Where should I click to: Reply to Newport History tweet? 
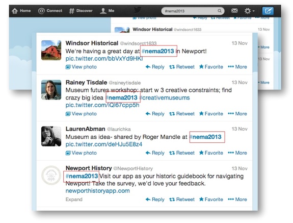(x=155, y=200)
